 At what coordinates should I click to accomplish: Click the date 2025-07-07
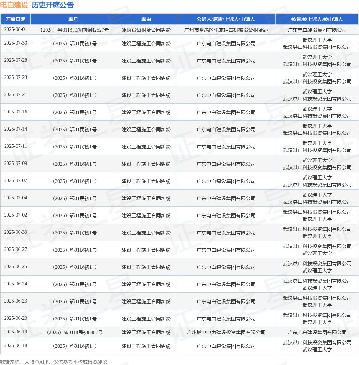[x=15, y=181]
